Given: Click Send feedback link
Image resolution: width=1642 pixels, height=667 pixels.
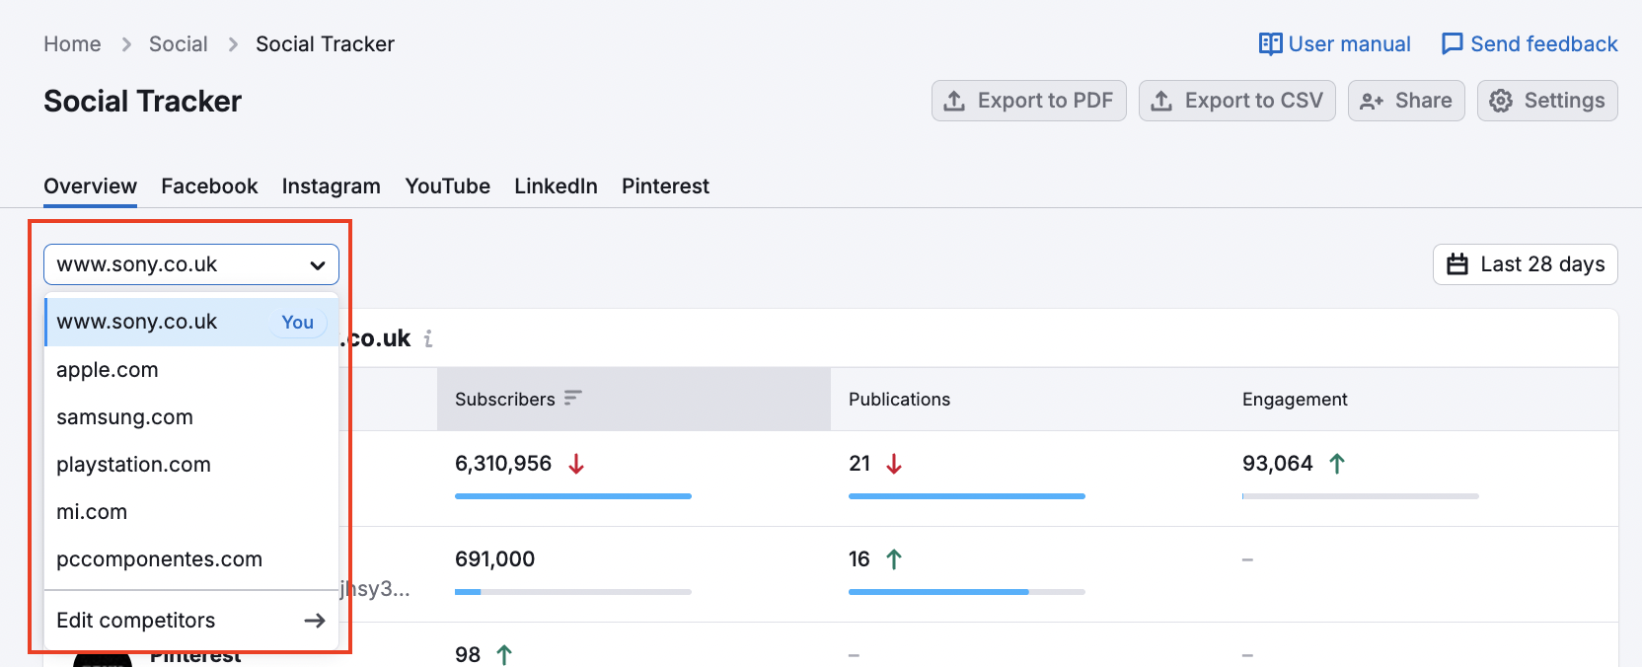Looking at the screenshot, I should point(1530,44).
